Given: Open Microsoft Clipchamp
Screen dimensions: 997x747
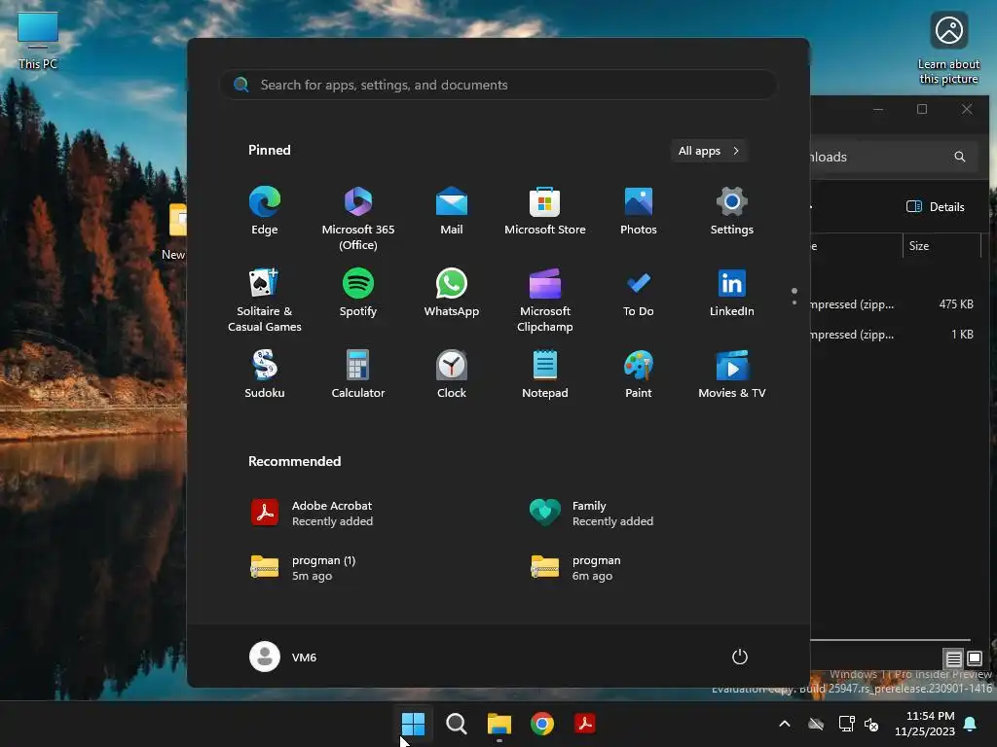Looking at the screenshot, I should (x=545, y=300).
